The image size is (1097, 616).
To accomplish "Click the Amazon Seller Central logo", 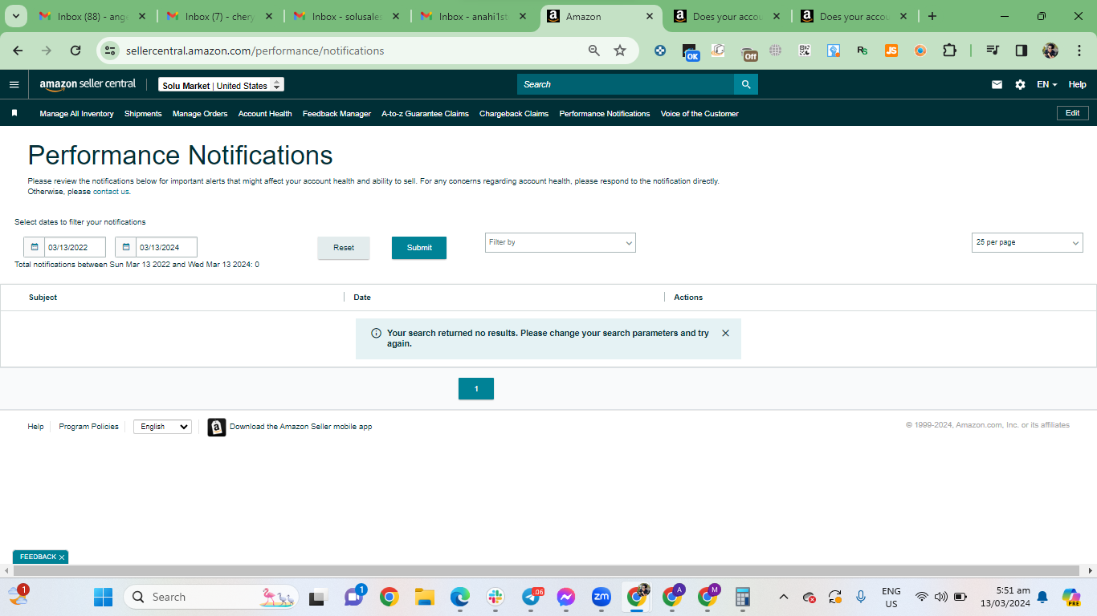I will [88, 84].
